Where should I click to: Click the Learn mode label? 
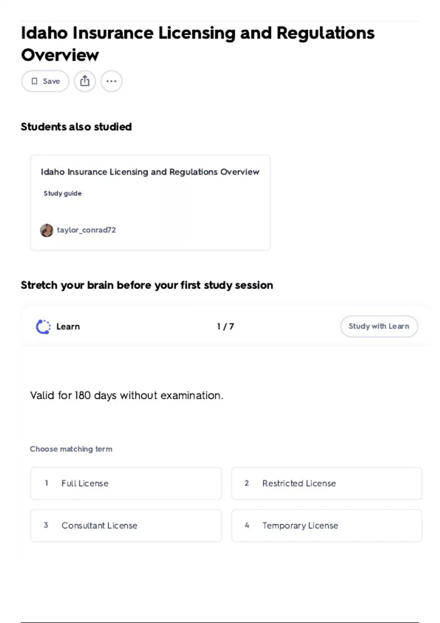click(68, 327)
